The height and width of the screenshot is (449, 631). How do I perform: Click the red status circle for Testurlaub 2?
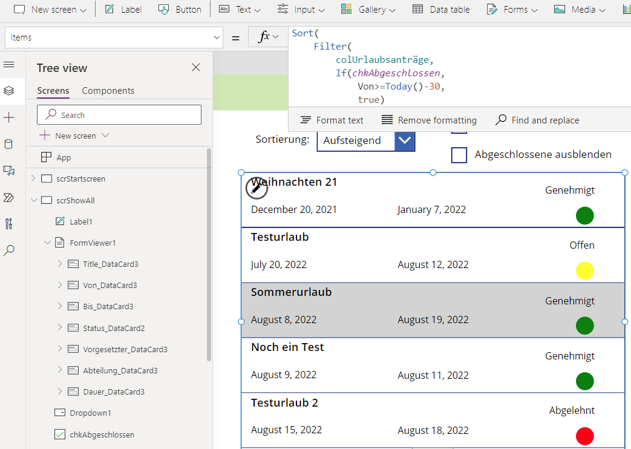pyautogui.click(x=585, y=436)
